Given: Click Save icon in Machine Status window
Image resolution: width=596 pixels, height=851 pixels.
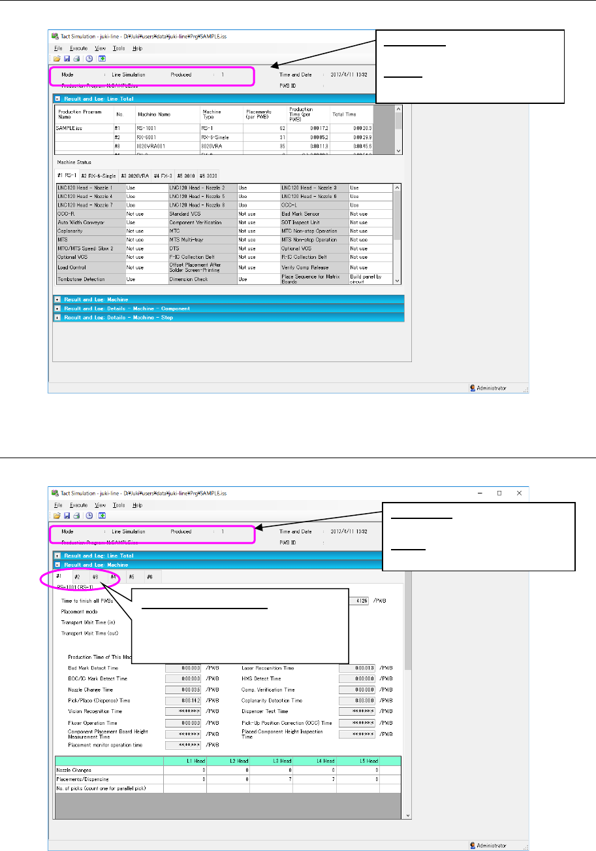Looking at the screenshot, I should tap(66, 58).
